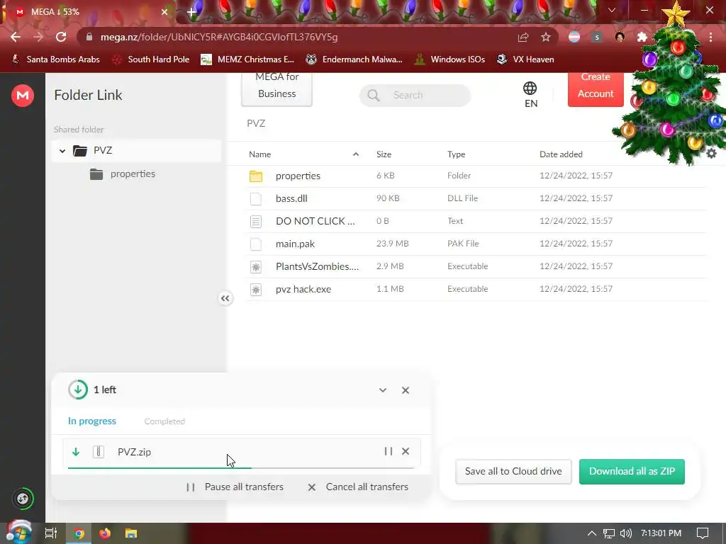Open File Explorer from taskbar
Image resolution: width=726 pixels, height=544 pixels.
(131, 533)
